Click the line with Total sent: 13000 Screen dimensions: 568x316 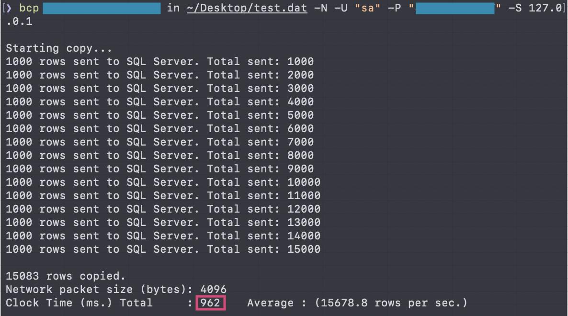tap(163, 222)
